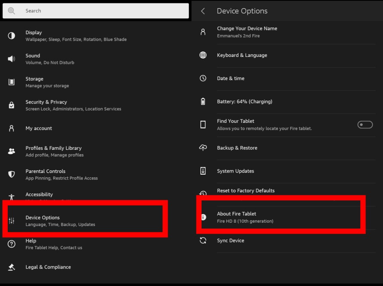Click the About Fire Tablet info icon
383x286 pixels.
coord(203,217)
